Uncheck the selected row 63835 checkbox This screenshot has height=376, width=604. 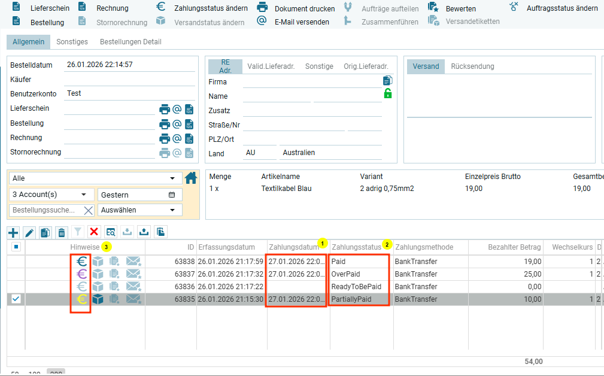pos(16,299)
